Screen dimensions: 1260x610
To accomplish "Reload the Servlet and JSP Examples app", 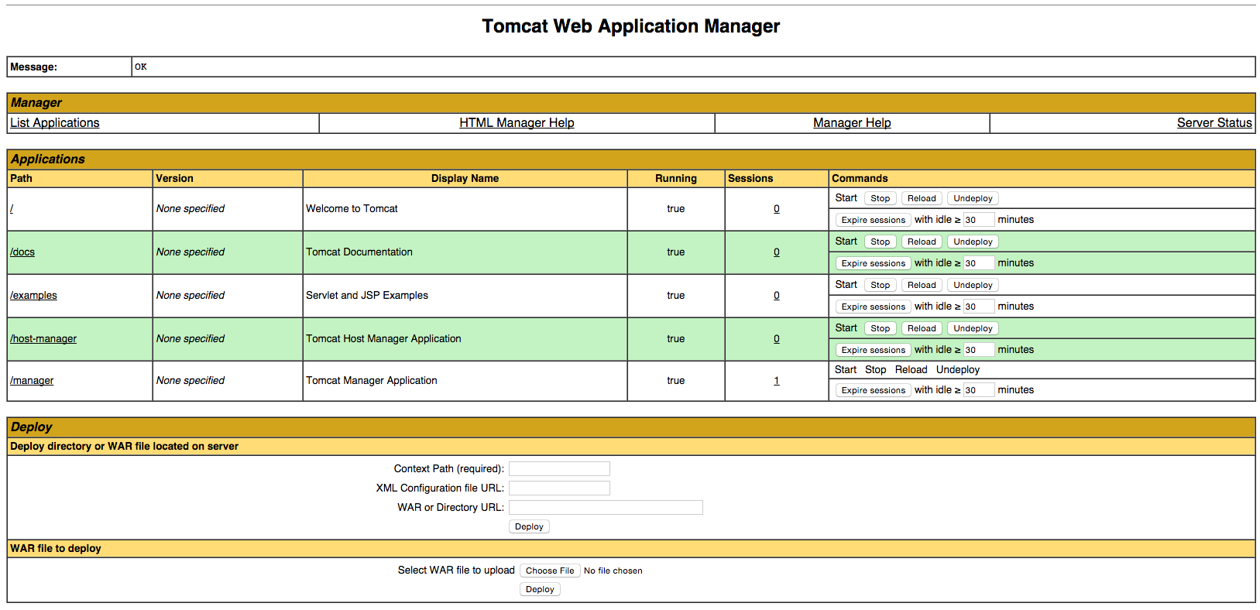I will [922, 286].
